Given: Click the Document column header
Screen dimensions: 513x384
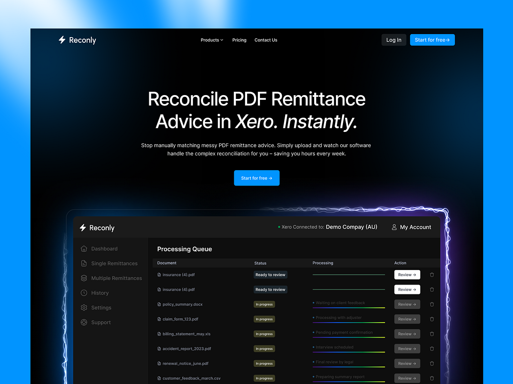Looking at the screenshot, I should [167, 263].
